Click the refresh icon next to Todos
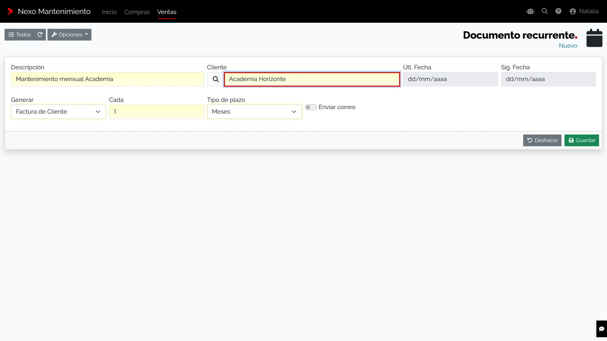 coord(40,34)
